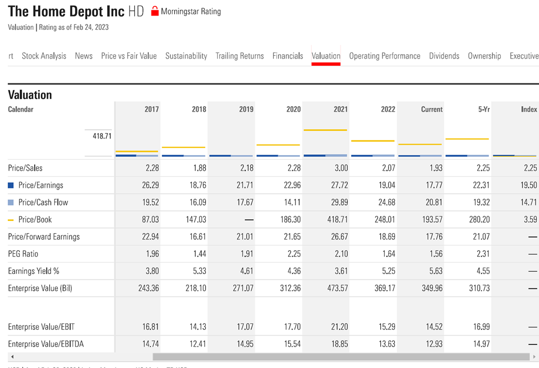
Task: Click the horizontal scrollbar thumb
Action: point(341,356)
